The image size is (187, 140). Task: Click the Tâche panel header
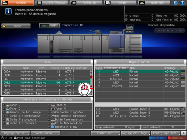click(x=47, y=62)
